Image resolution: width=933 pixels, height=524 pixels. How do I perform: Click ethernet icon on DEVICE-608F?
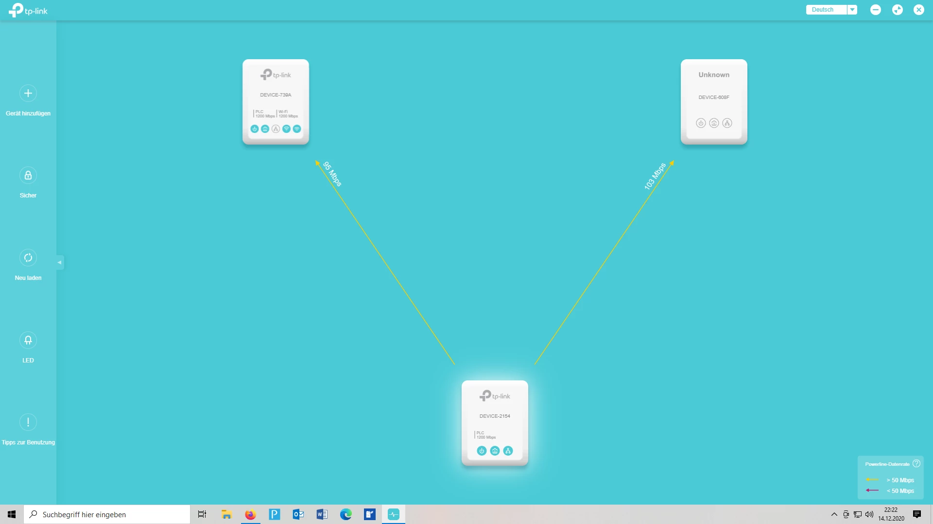click(x=727, y=123)
